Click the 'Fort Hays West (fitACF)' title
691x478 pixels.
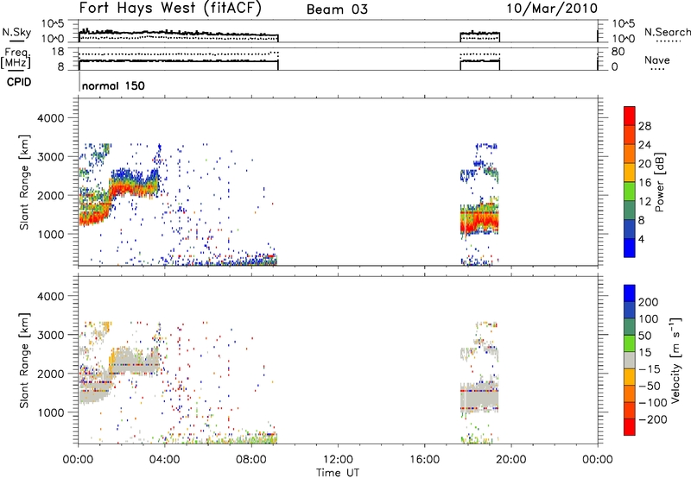tap(170, 9)
